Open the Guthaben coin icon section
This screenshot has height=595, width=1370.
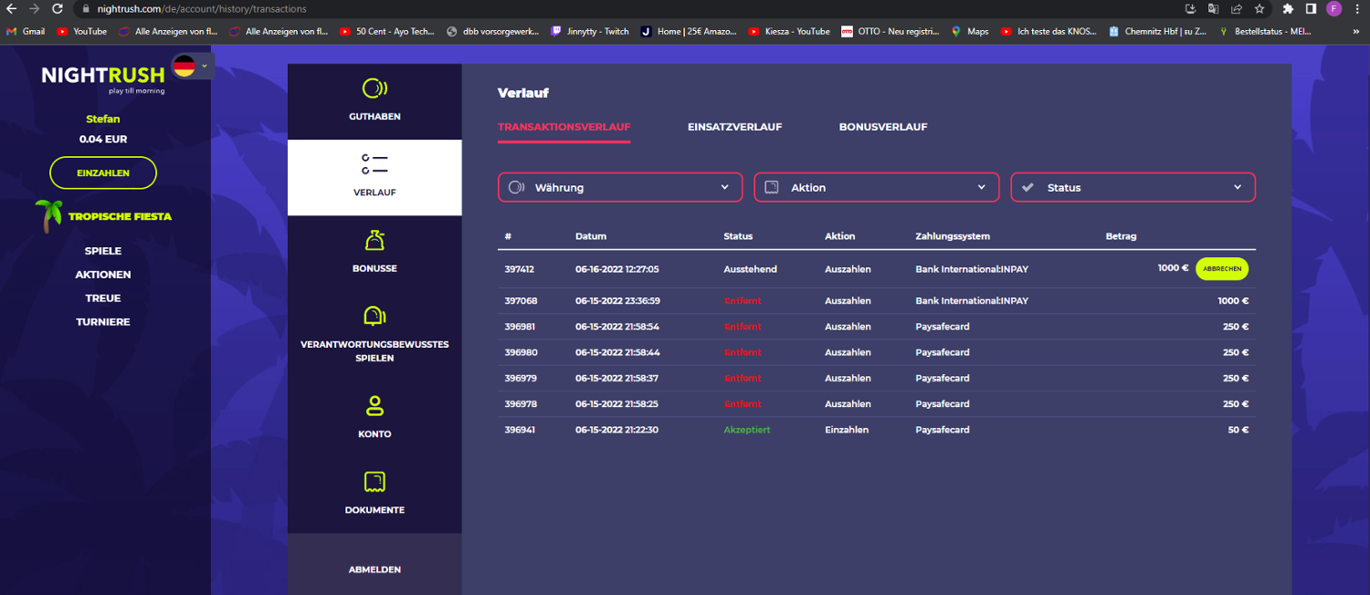374,89
